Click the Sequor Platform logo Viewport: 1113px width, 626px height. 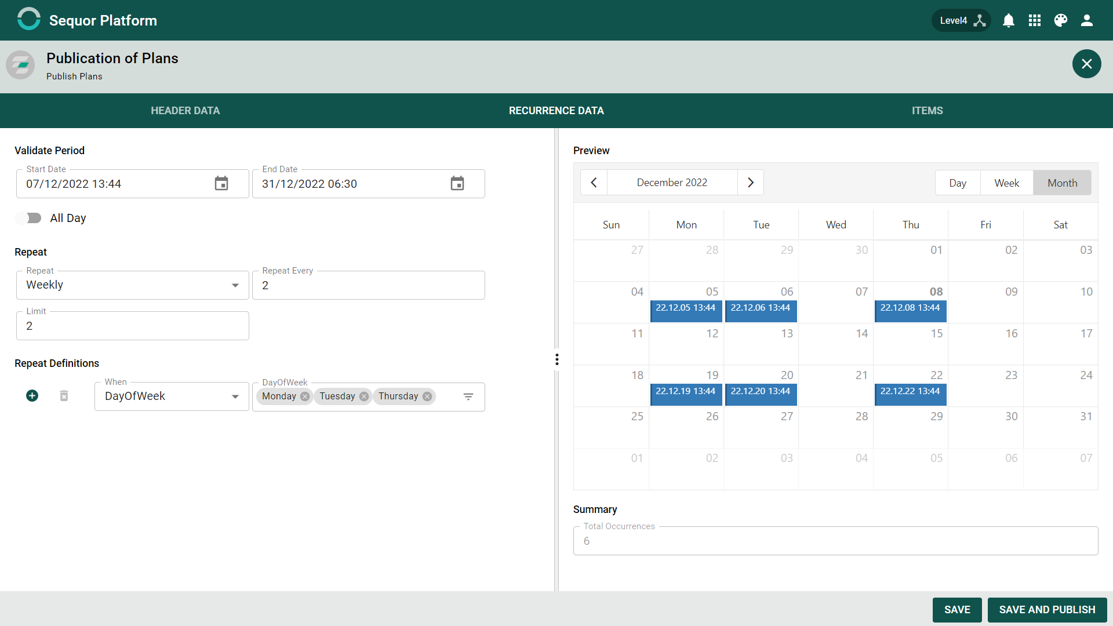(x=28, y=20)
